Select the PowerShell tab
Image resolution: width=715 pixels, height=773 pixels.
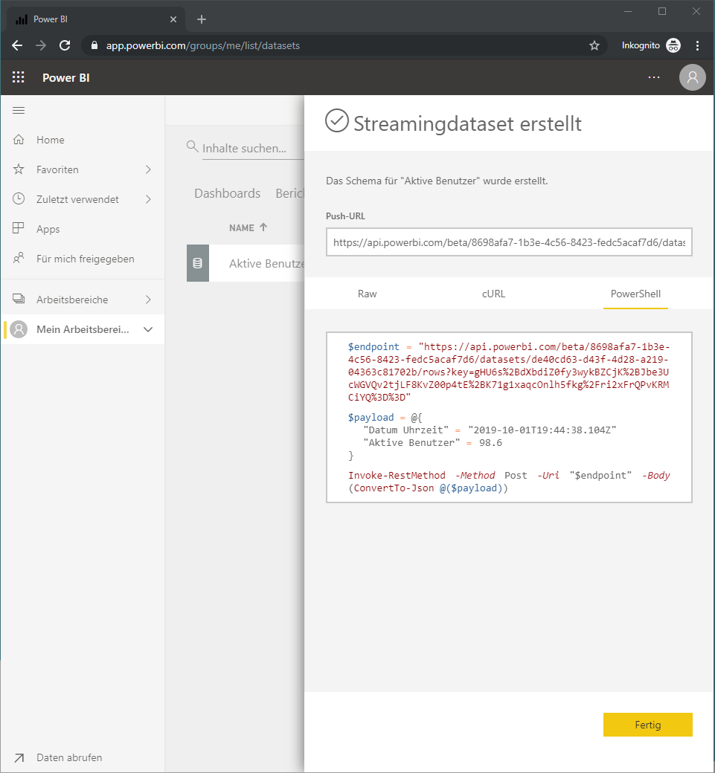tap(635, 294)
